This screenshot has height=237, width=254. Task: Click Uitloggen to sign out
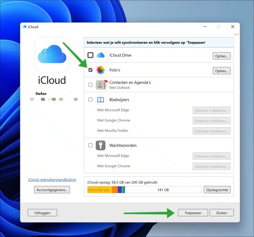click(42, 213)
